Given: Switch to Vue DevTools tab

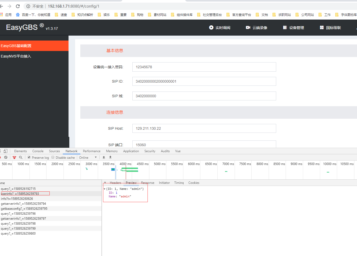Looking at the screenshot, I should pos(178,151).
